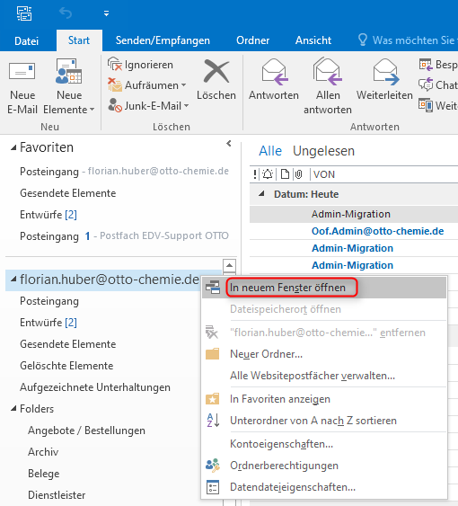Sort by item type icon column
The height and width of the screenshot is (506, 458).
tap(285, 174)
